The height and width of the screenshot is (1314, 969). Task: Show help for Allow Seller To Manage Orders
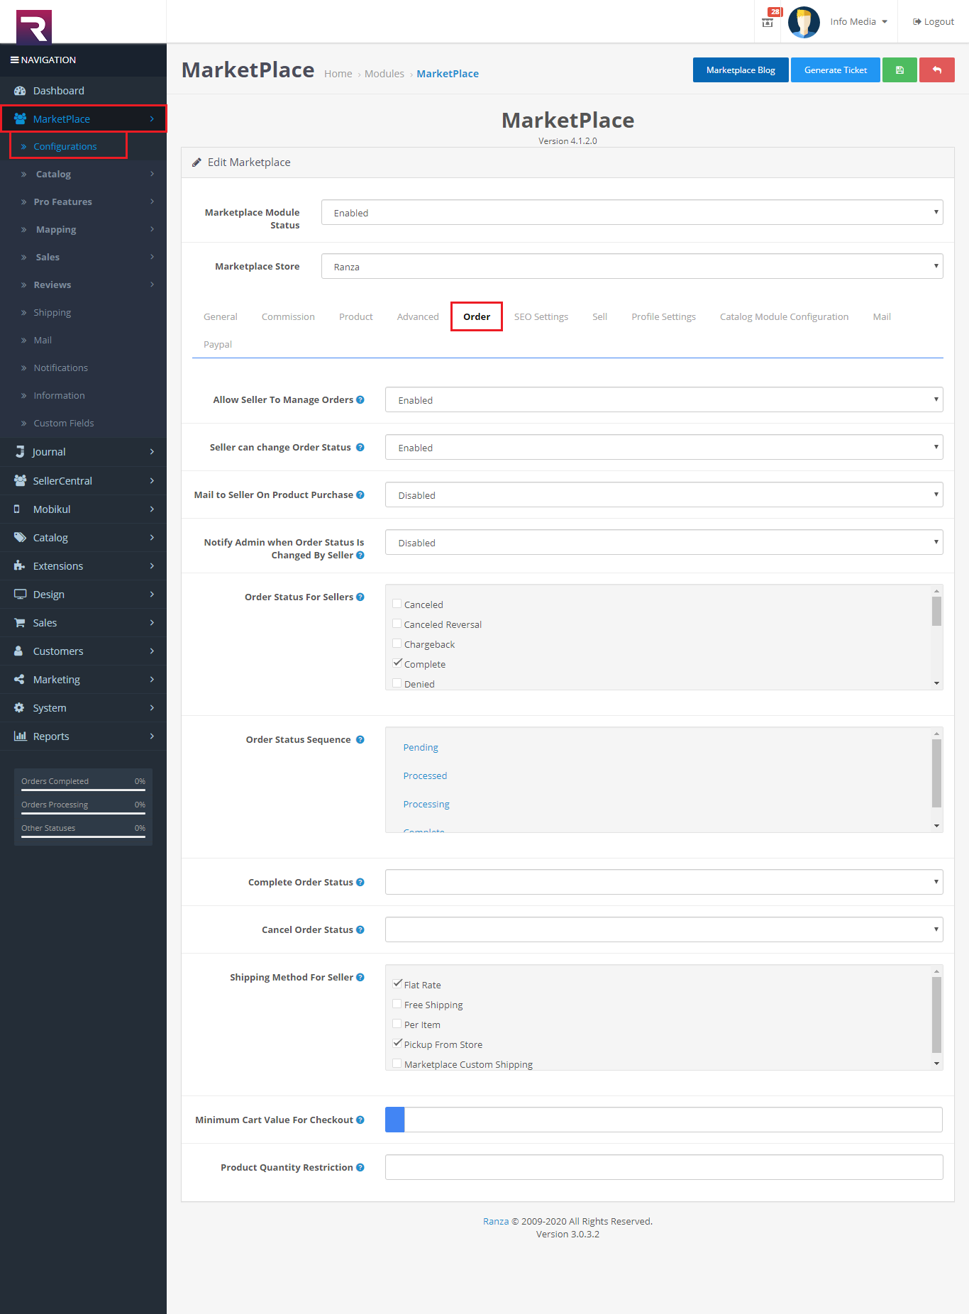coord(360,399)
